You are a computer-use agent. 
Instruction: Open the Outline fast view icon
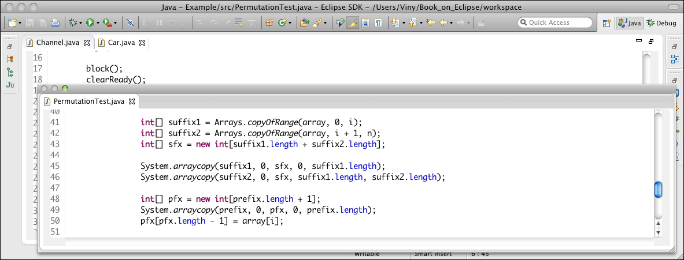coord(674,59)
